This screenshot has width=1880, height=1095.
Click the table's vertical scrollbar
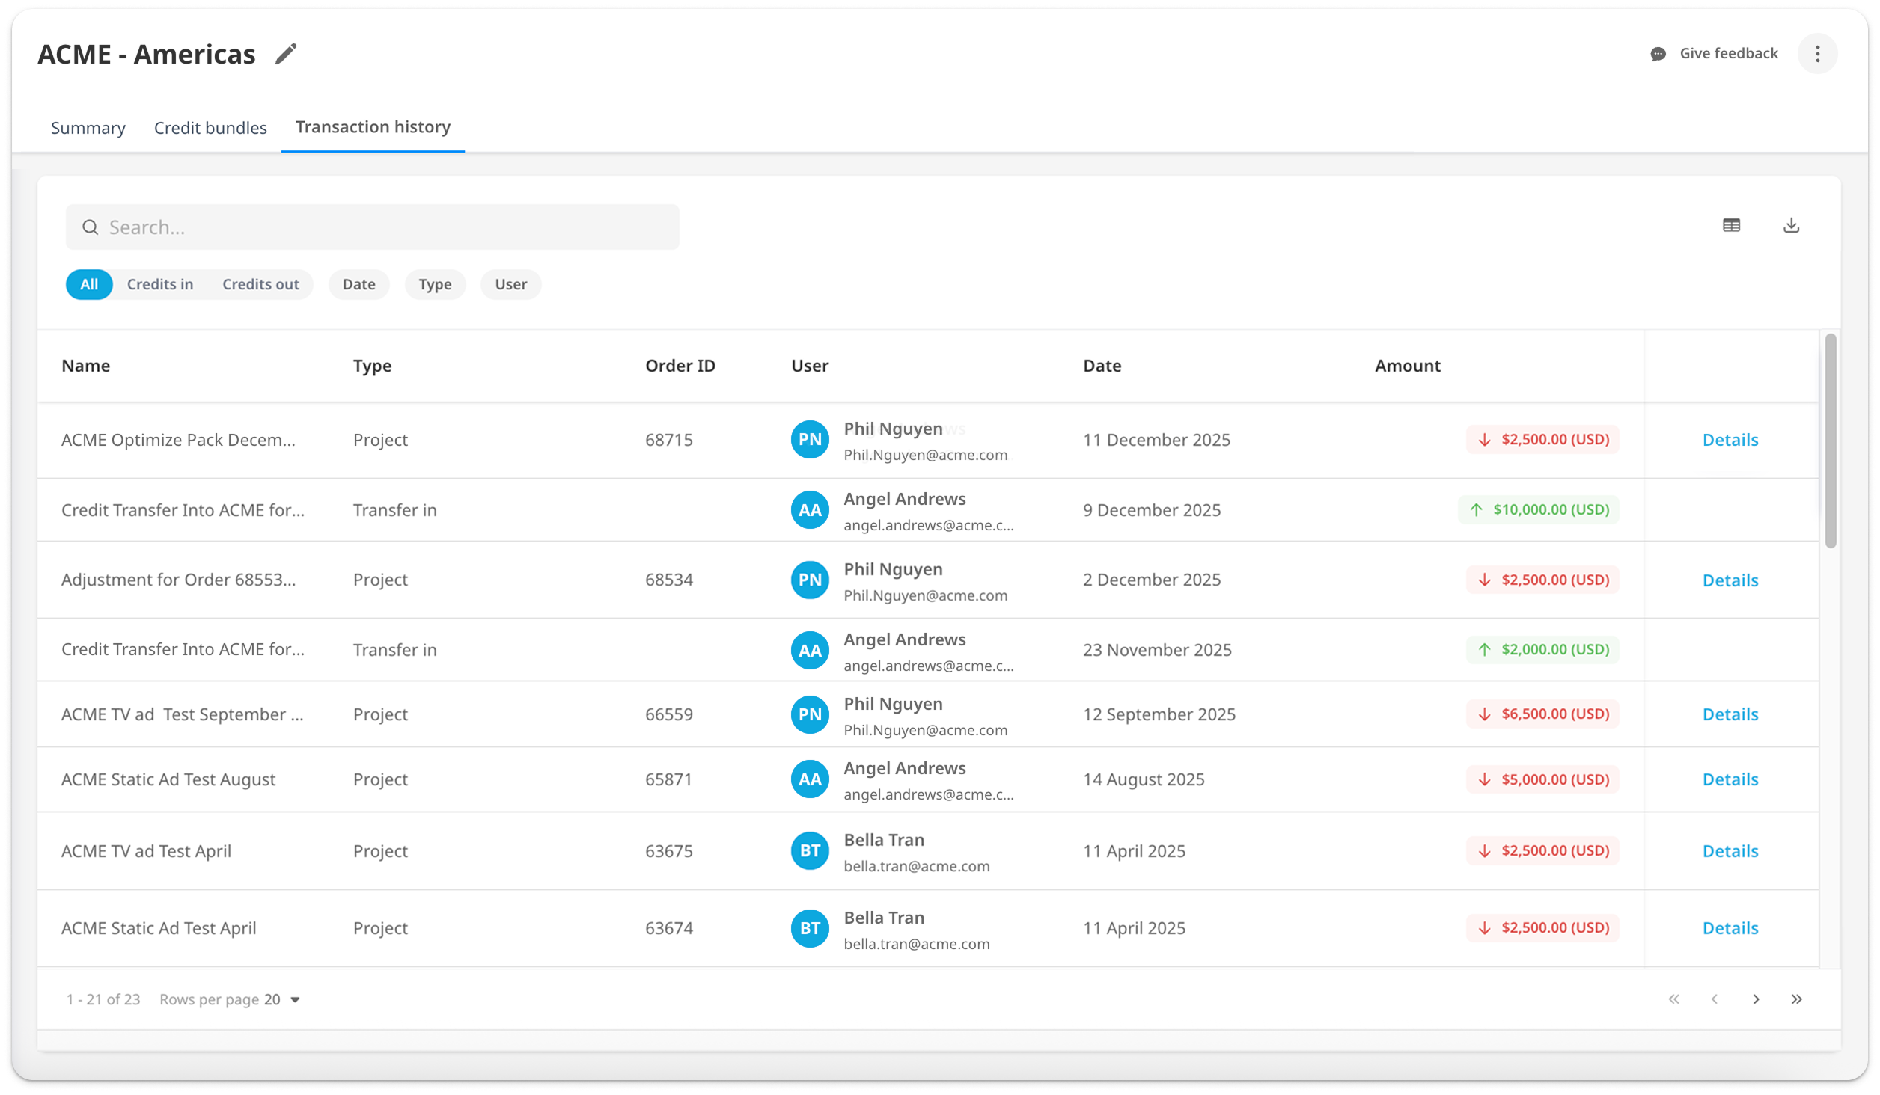click(1831, 441)
